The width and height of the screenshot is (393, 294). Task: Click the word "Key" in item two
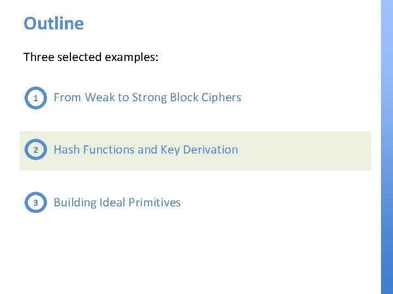pos(170,150)
